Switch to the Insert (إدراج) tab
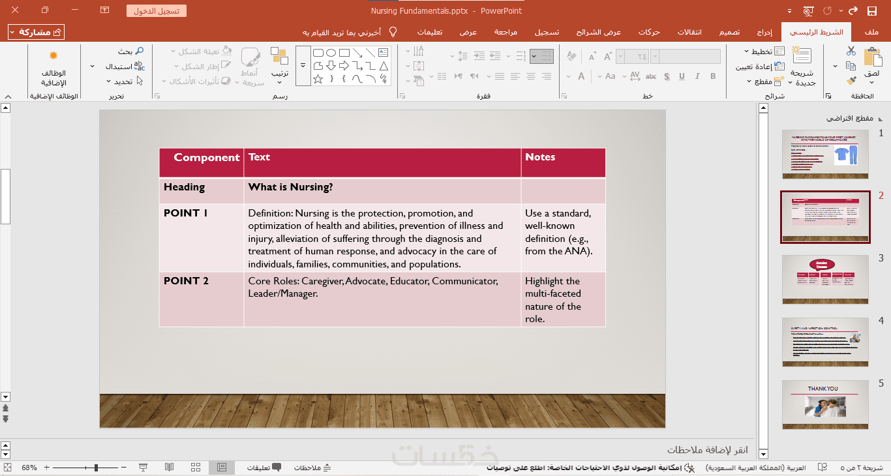Image resolution: width=891 pixels, height=476 pixels. 765,32
